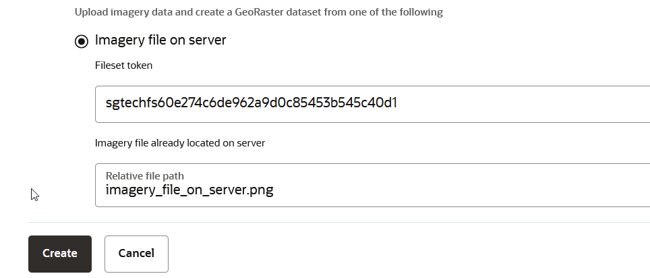Image resolution: width=650 pixels, height=278 pixels.
Task: Select the Imagery file on server radio button
Action: coord(81,41)
